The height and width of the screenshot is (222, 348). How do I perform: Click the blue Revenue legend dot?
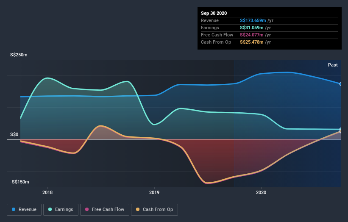(x=14, y=209)
